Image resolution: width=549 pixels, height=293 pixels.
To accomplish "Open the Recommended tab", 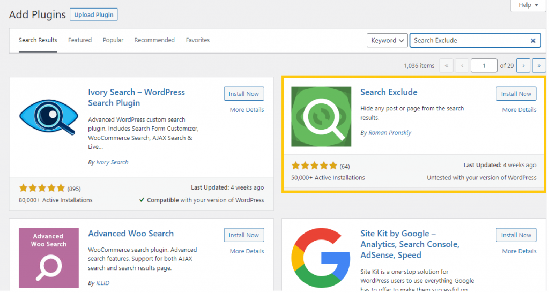I will 155,40.
